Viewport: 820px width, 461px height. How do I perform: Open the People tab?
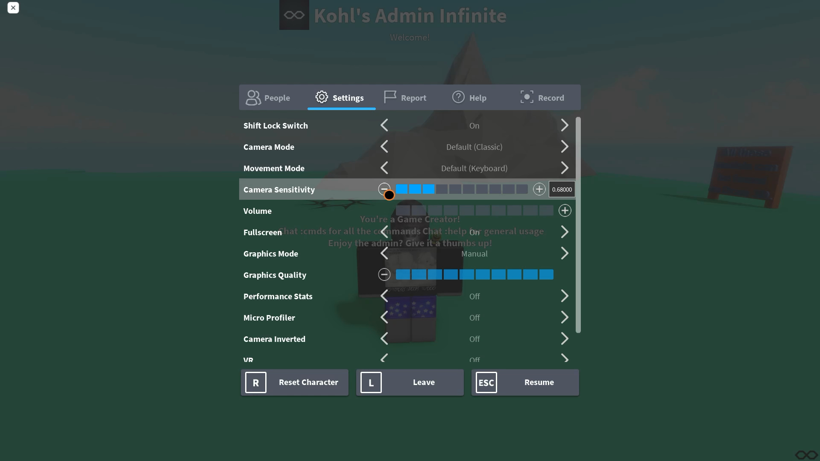[273, 97]
